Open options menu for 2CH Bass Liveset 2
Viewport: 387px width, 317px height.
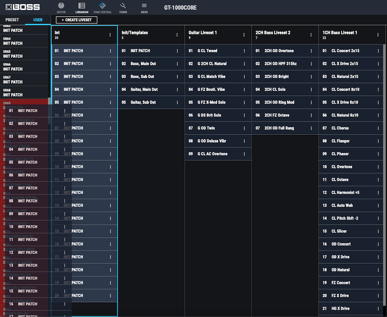click(x=311, y=35)
